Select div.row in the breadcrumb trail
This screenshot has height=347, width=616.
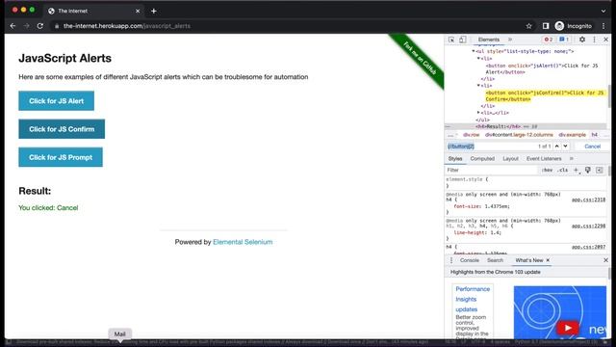(x=471, y=135)
